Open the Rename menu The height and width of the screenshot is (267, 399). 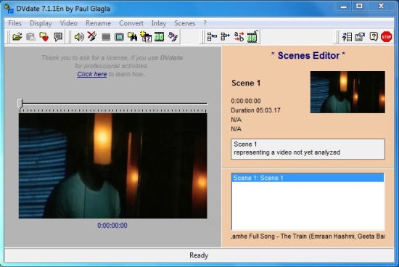[98, 23]
